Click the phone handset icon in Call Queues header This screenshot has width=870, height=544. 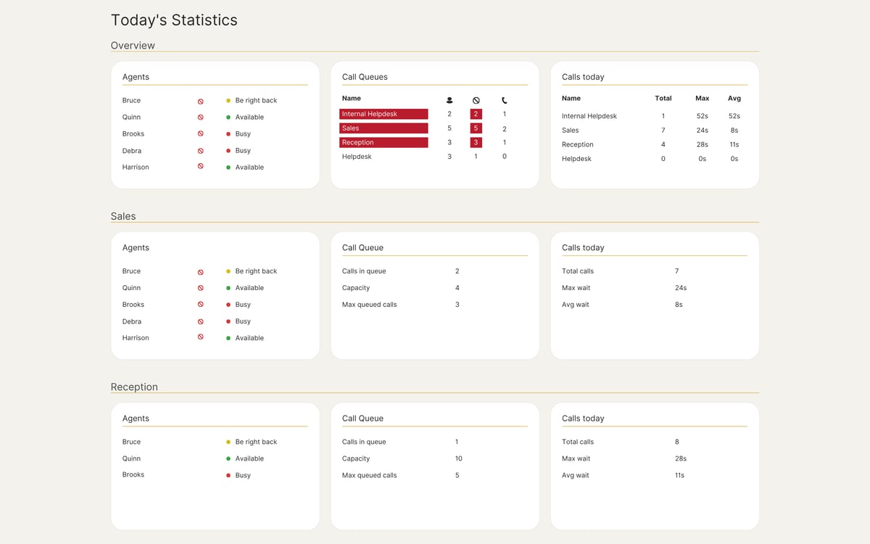tap(505, 100)
